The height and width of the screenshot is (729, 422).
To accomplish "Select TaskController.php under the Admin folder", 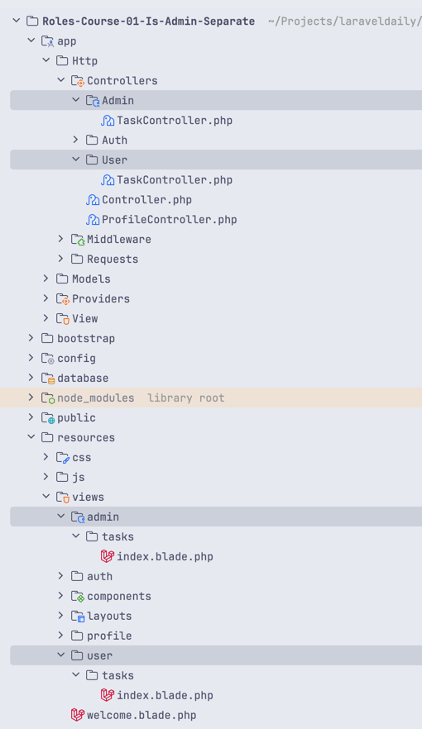I will (x=175, y=121).
